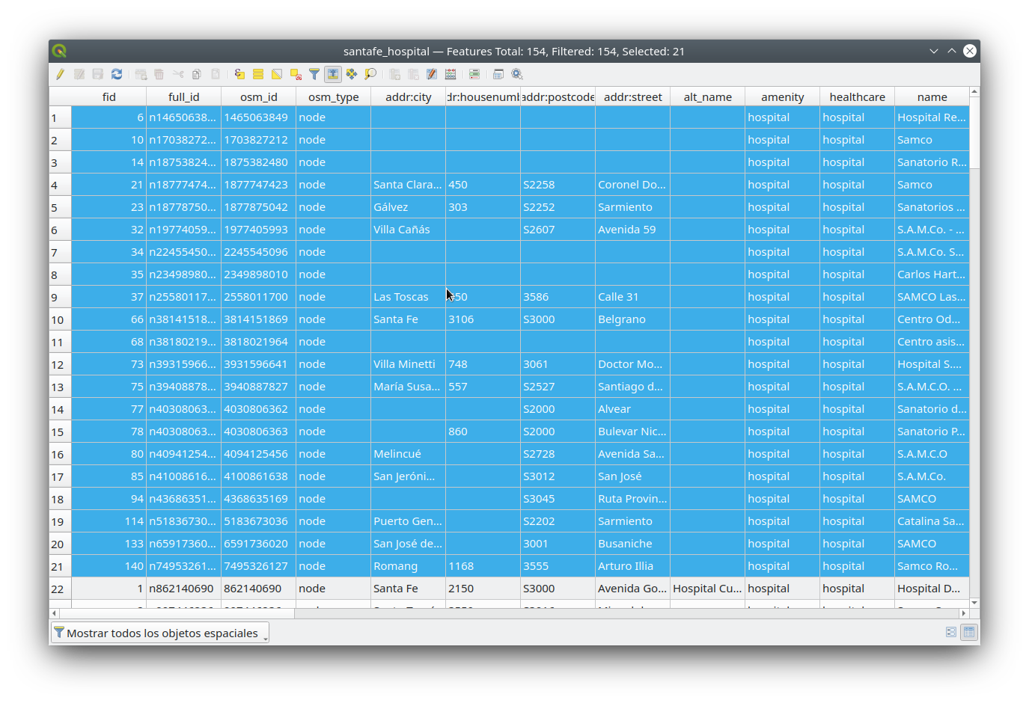Viewport: 1029px width, 703px height.
Task: Select row number 22
Action: pyautogui.click(x=61, y=589)
